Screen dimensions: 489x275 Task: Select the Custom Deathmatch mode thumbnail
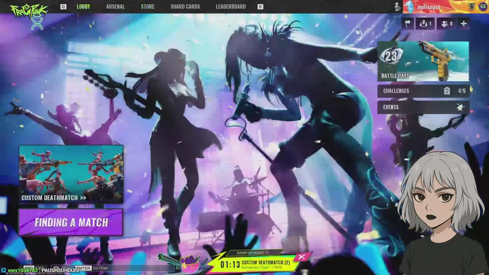[71, 174]
